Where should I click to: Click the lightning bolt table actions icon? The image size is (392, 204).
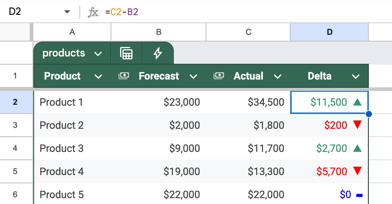pos(158,53)
